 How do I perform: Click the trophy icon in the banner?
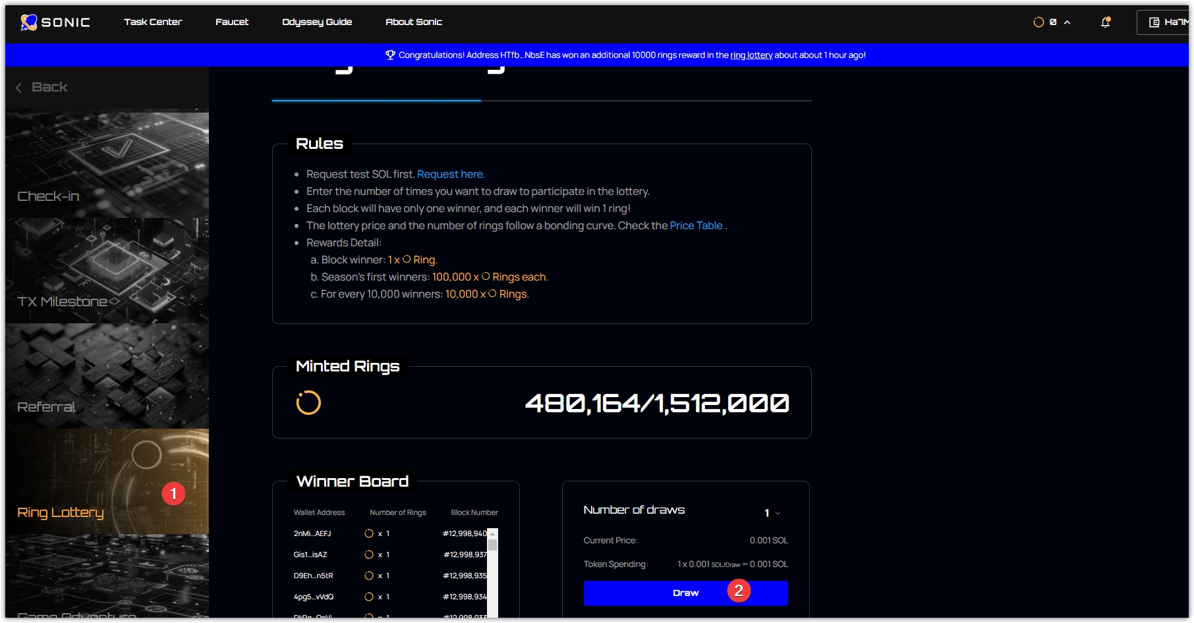click(390, 55)
